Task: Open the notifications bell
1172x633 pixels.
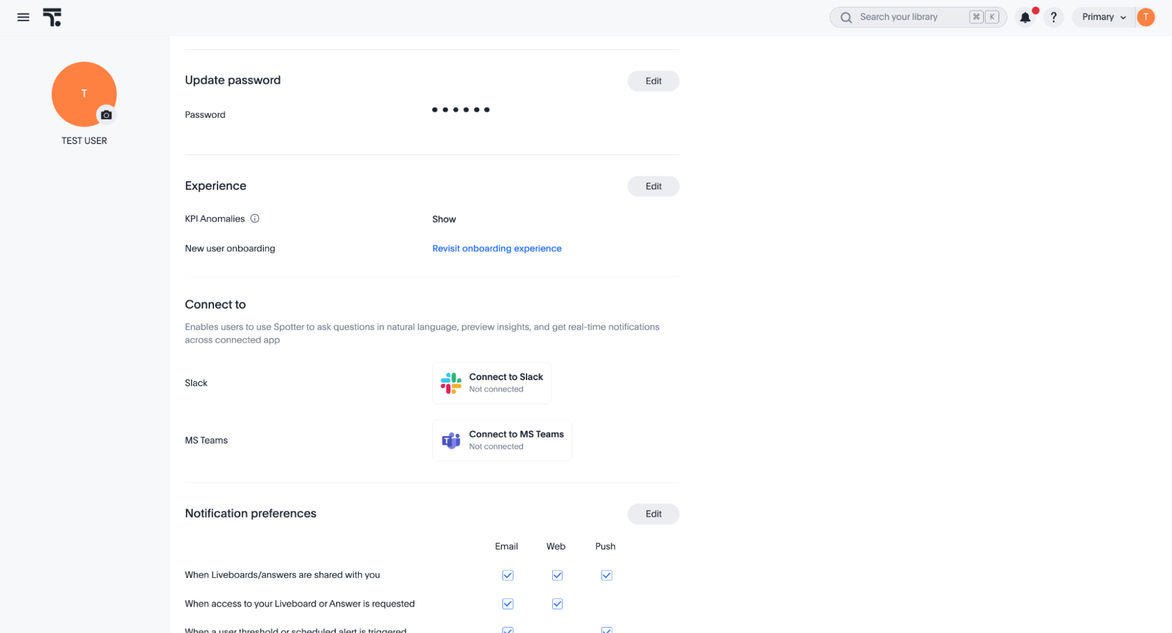Action: pyautogui.click(x=1025, y=18)
